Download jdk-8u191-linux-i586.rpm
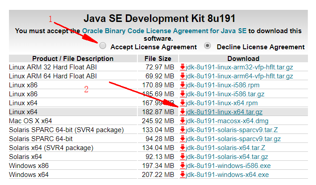 (222, 85)
